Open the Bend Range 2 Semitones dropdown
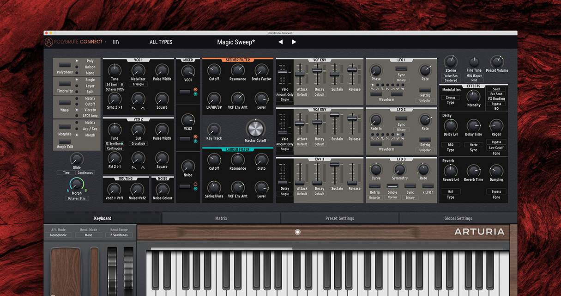This screenshot has height=296, width=561. coord(119,235)
